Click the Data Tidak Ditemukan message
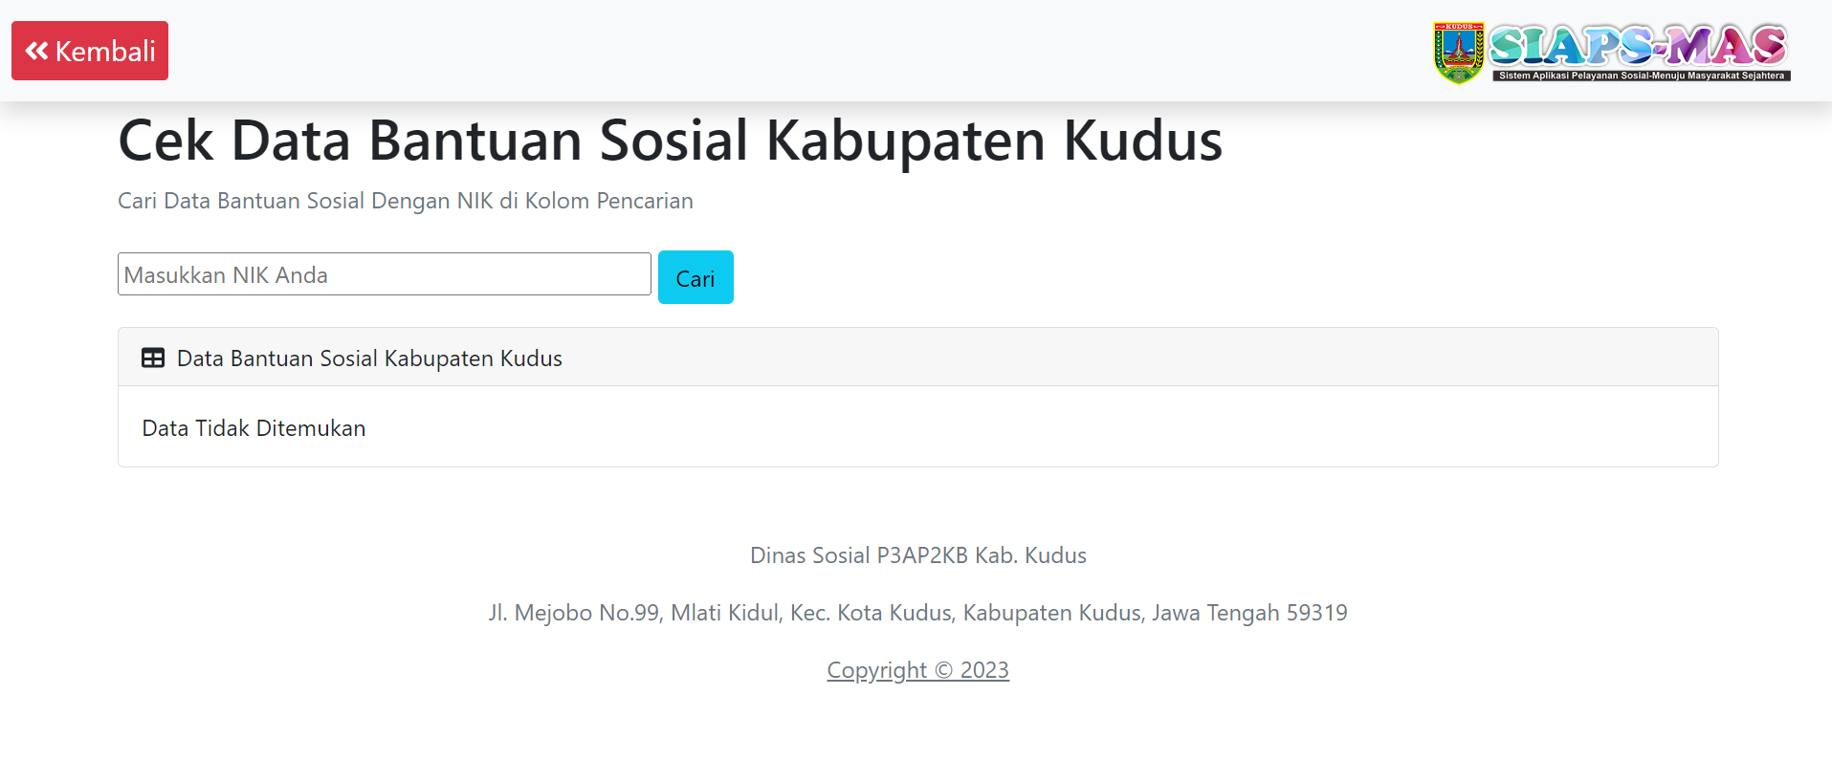Image resolution: width=1832 pixels, height=782 pixels. pyautogui.click(x=254, y=428)
